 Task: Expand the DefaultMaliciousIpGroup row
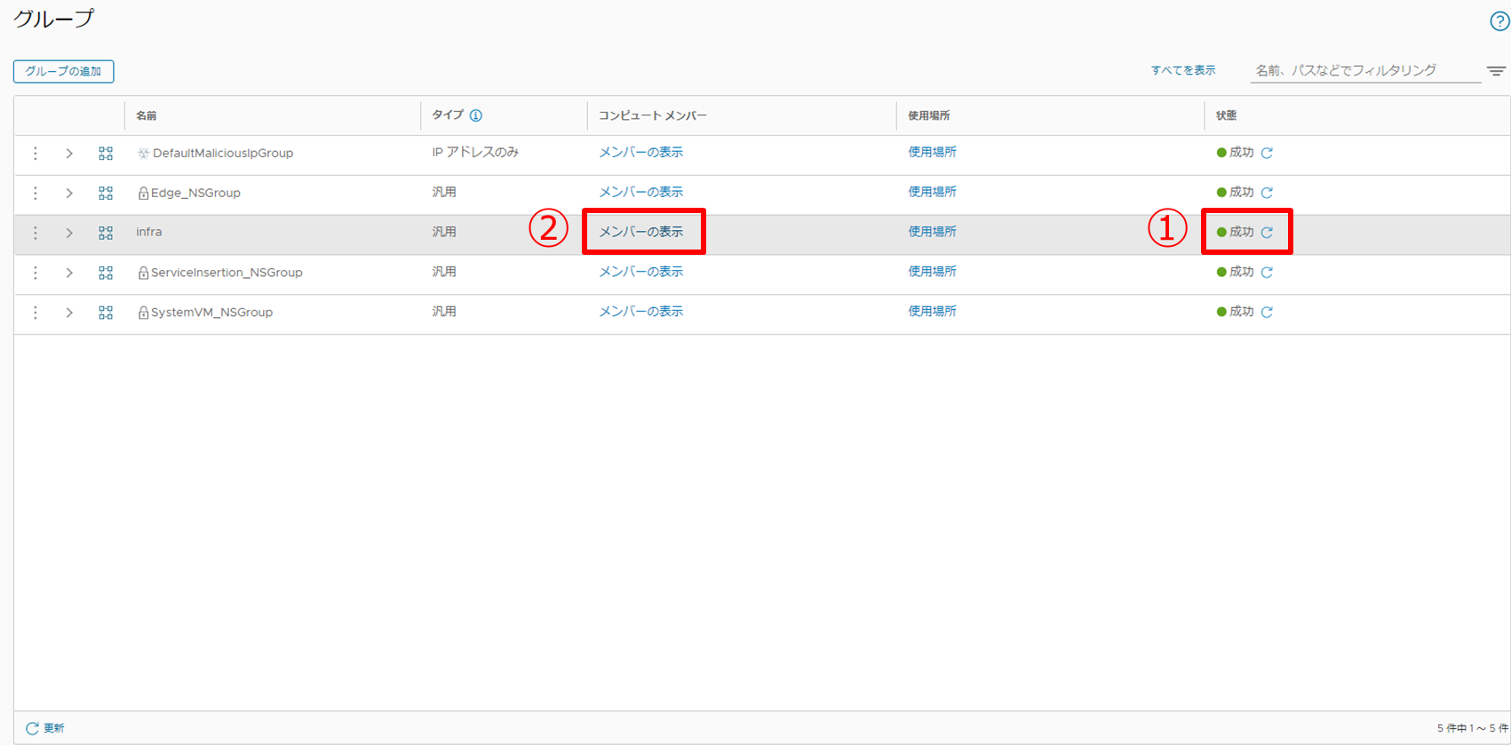click(x=69, y=154)
